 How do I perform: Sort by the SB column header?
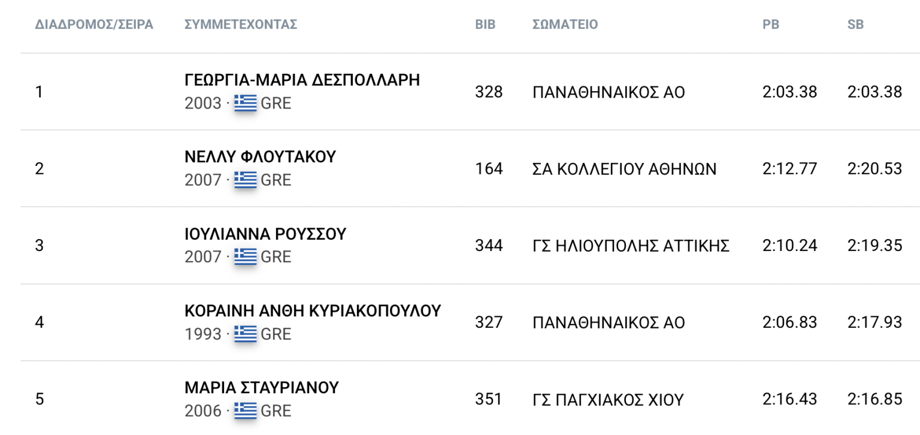(855, 25)
